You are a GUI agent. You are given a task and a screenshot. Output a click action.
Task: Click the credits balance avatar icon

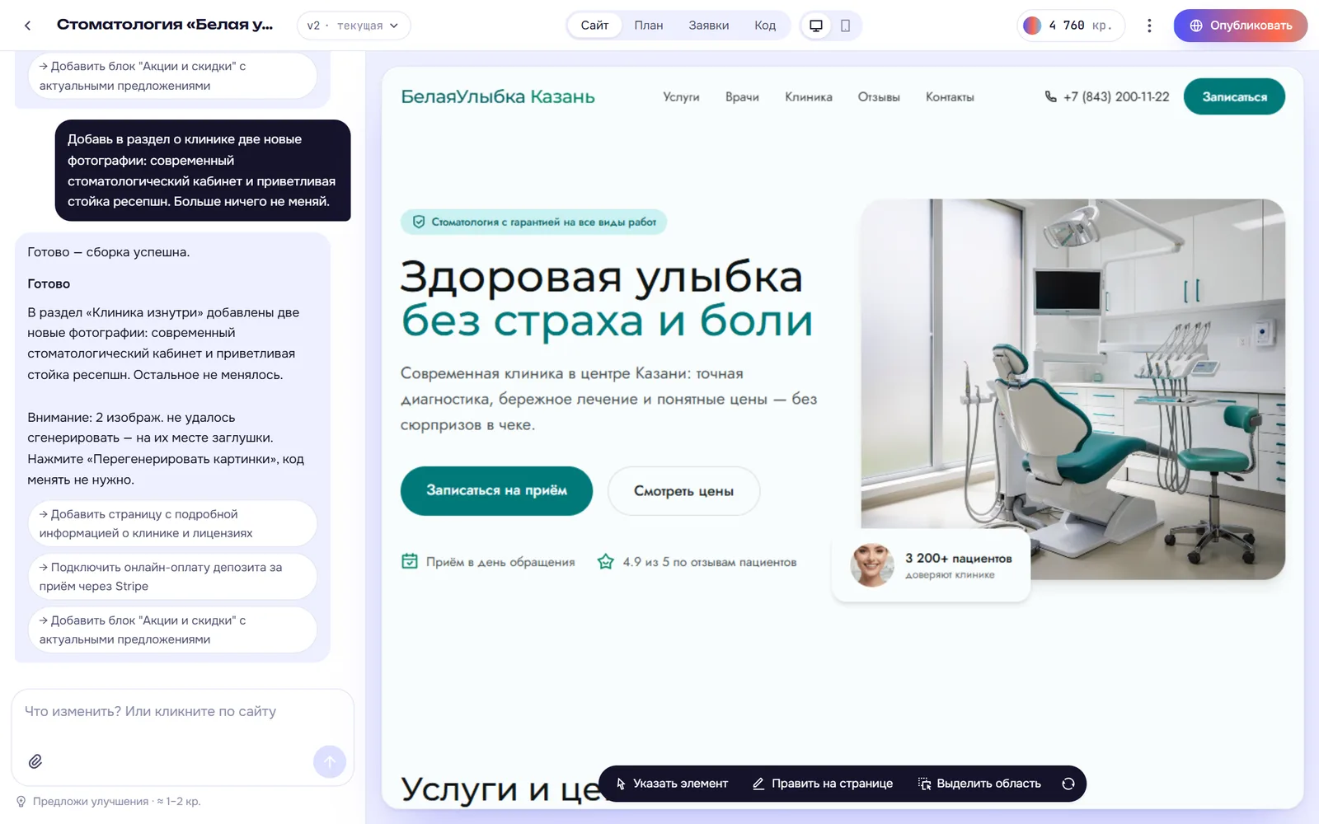coord(1032,26)
